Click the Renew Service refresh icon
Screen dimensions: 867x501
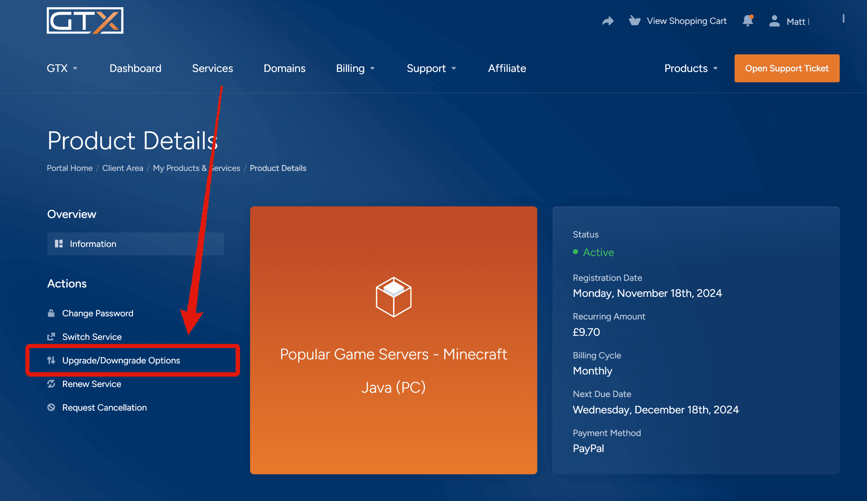(x=51, y=384)
